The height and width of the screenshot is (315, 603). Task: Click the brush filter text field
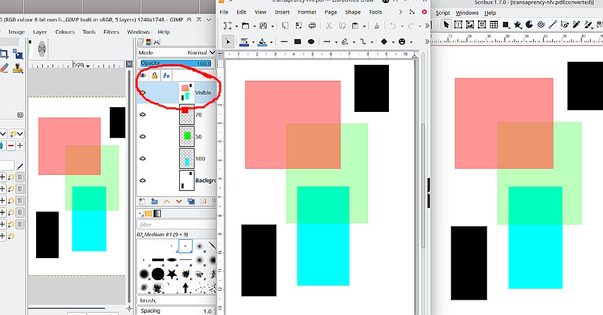176,224
